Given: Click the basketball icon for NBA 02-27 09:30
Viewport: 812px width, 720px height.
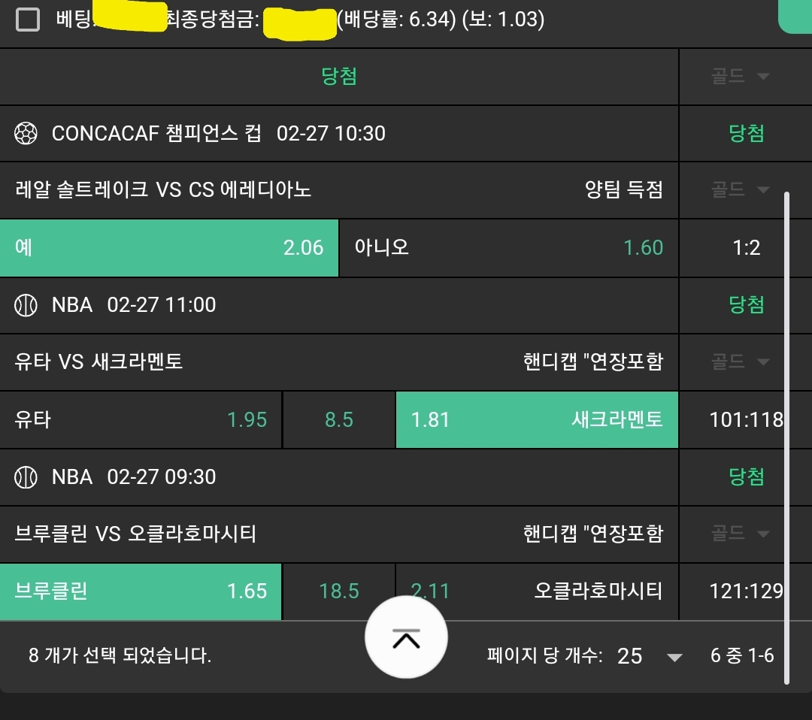Looking at the screenshot, I should click(26, 477).
